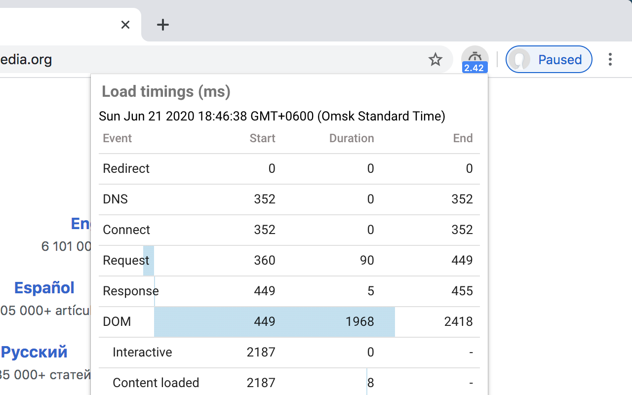Switch to the open browser tab
632x395 pixels.
(x=64, y=25)
